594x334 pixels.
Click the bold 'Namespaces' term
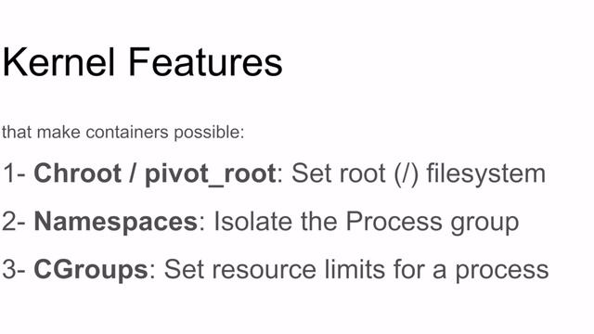(115, 222)
